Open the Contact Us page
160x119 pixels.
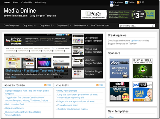pos(27,2)
